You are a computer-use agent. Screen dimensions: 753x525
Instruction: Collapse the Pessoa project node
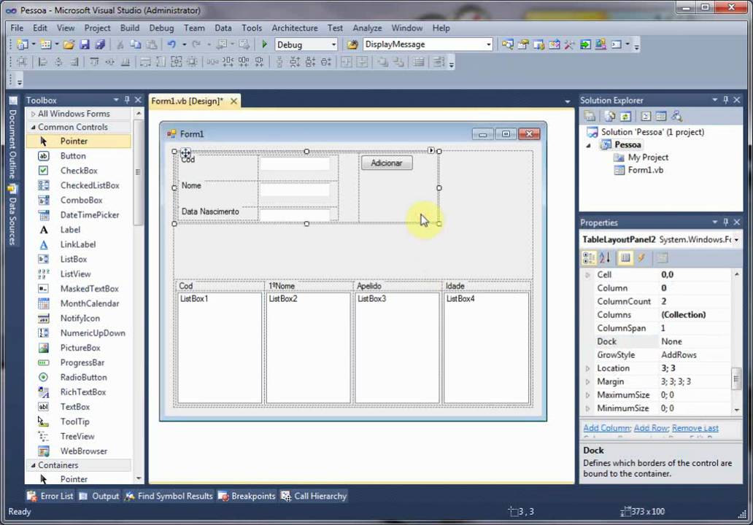pos(588,145)
